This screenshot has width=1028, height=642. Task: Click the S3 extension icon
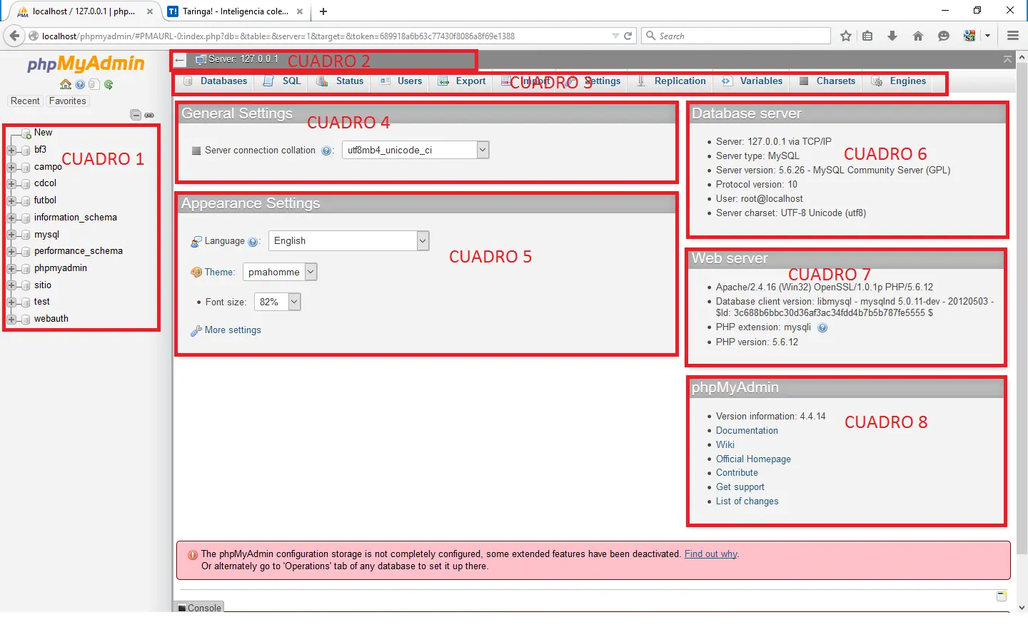tap(969, 36)
